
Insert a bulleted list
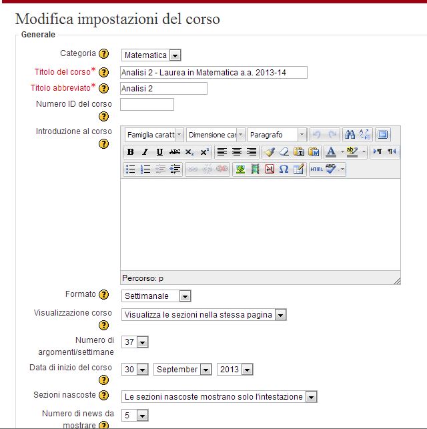(x=131, y=169)
